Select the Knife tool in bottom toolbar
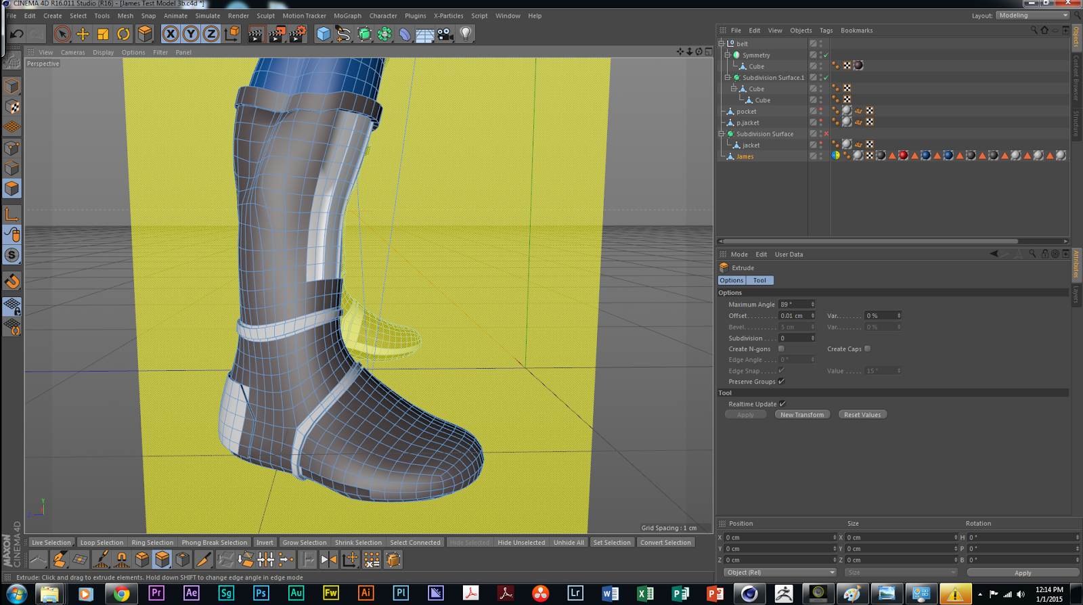The height and width of the screenshot is (605, 1083). tap(203, 560)
